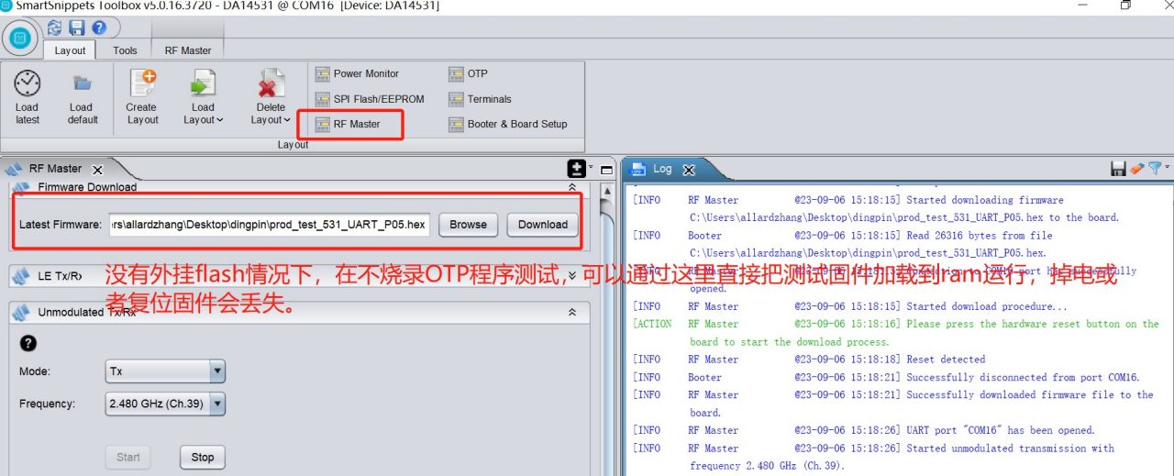This screenshot has height=476, width=1174.
Task: Click the Load latest layout icon
Action: [28, 83]
